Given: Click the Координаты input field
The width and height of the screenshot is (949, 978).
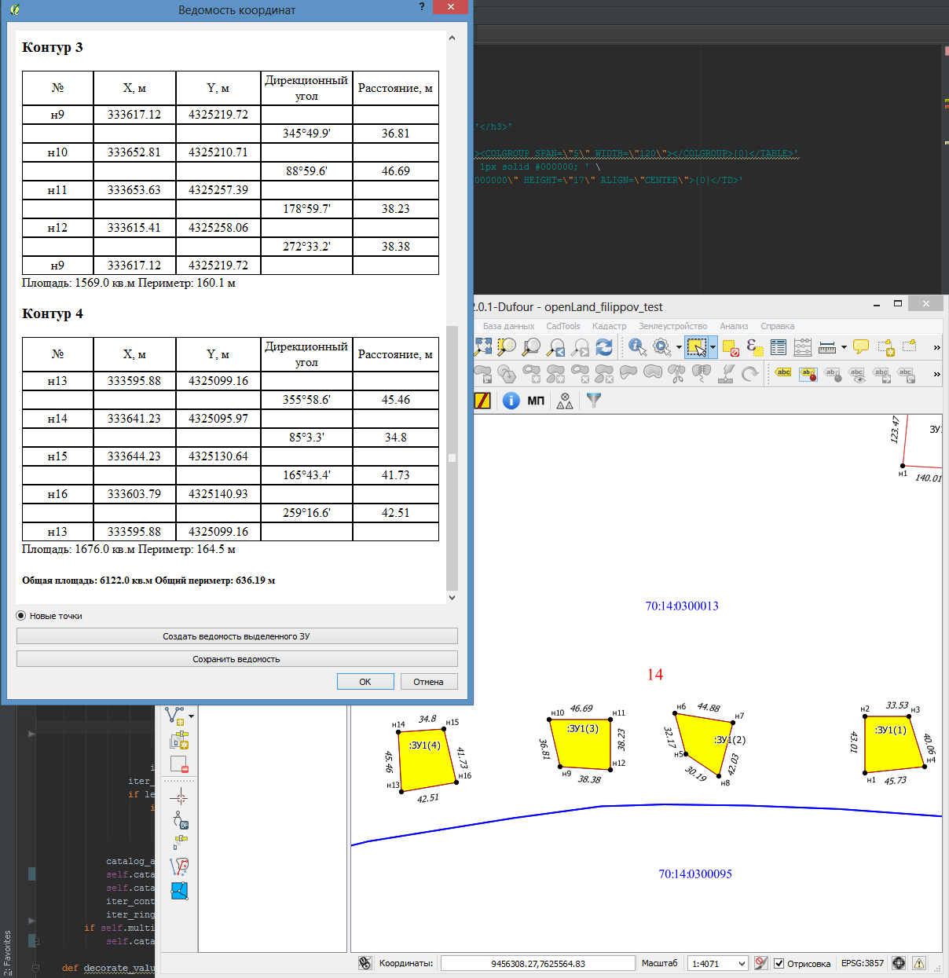Looking at the screenshot, I should [x=537, y=964].
